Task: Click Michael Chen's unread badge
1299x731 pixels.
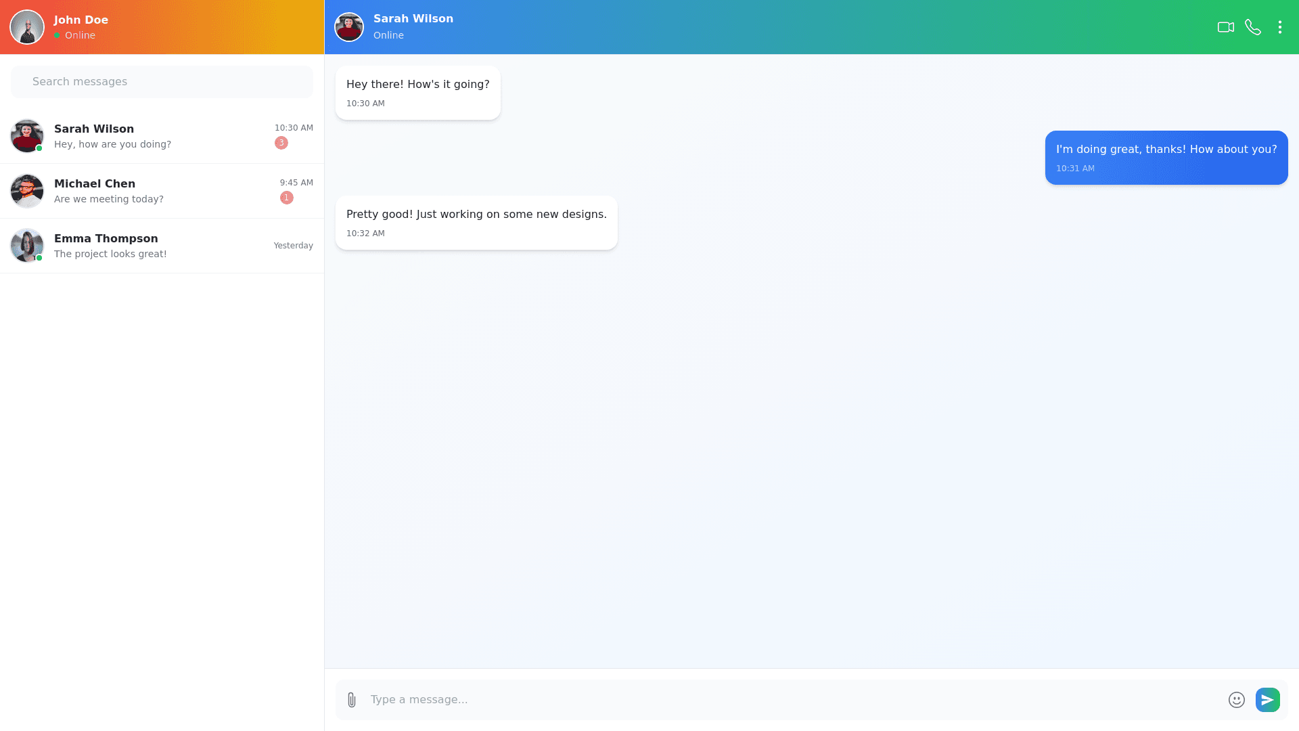Action: click(287, 198)
